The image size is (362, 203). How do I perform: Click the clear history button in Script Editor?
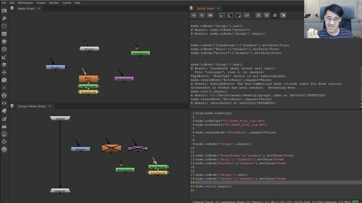(210, 15)
